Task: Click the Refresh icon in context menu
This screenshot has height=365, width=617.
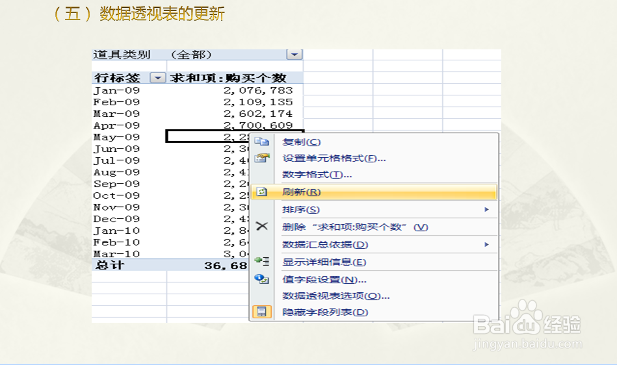Action: 261,192
